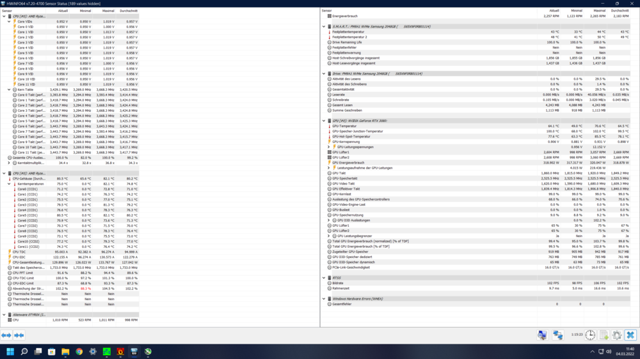640x359 pixels.
Task: Click the collapse columns arrows button
Action: (x=19, y=335)
